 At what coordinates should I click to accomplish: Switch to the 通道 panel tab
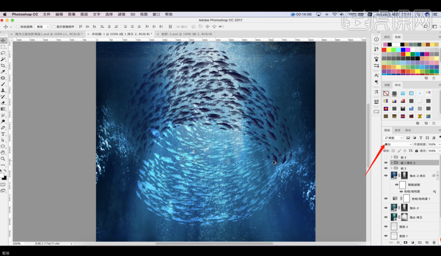coord(397,130)
